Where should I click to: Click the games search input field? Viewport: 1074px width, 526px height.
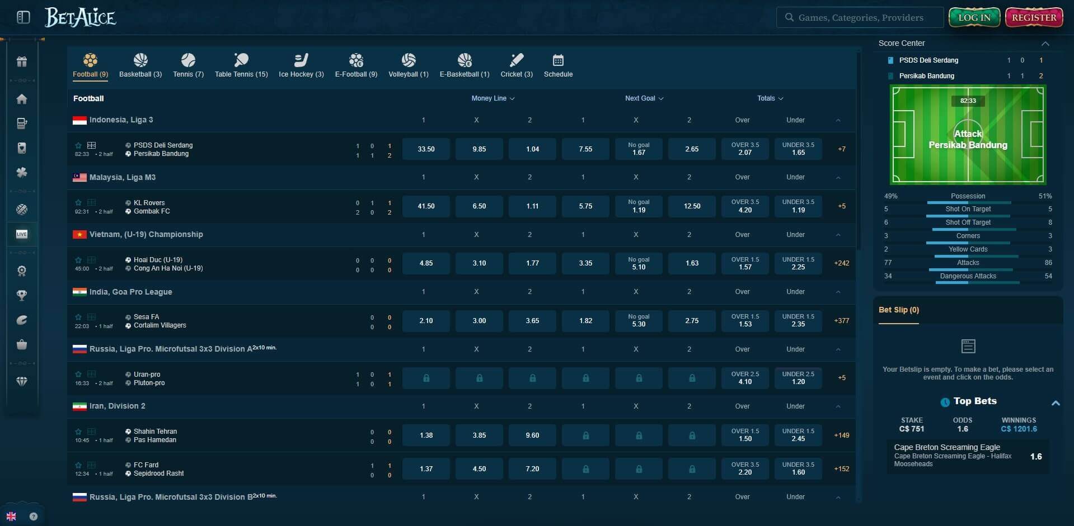(860, 17)
